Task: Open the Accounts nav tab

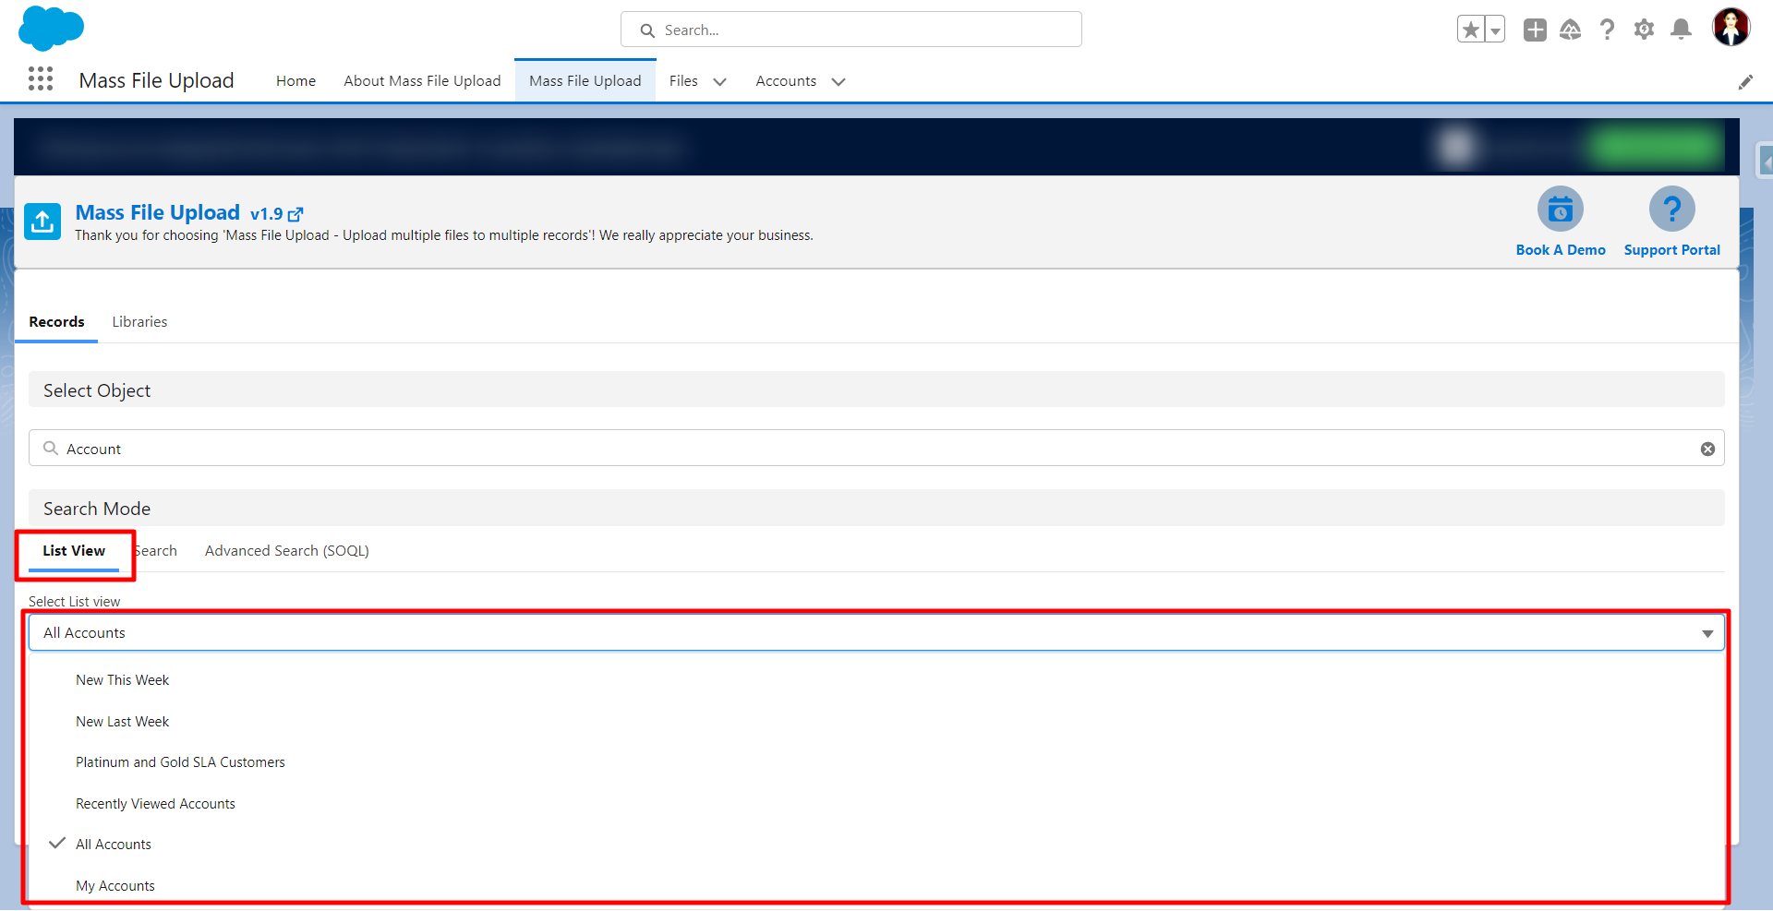Action: [x=786, y=81]
